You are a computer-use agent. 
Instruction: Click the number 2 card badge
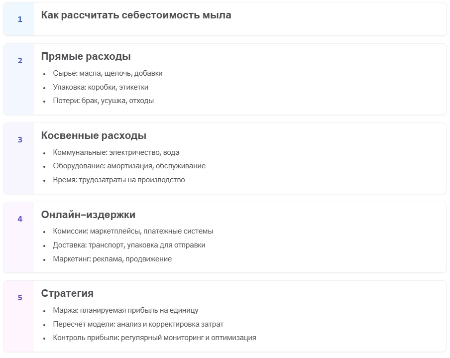click(x=20, y=61)
